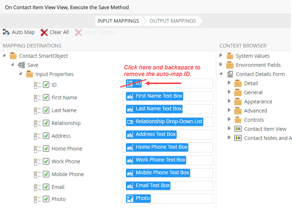Collapse the Input Properties folder
The height and width of the screenshot is (209, 292).
(21, 74)
